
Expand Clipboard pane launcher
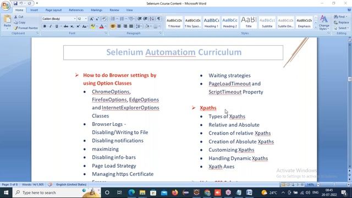tap(37, 33)
